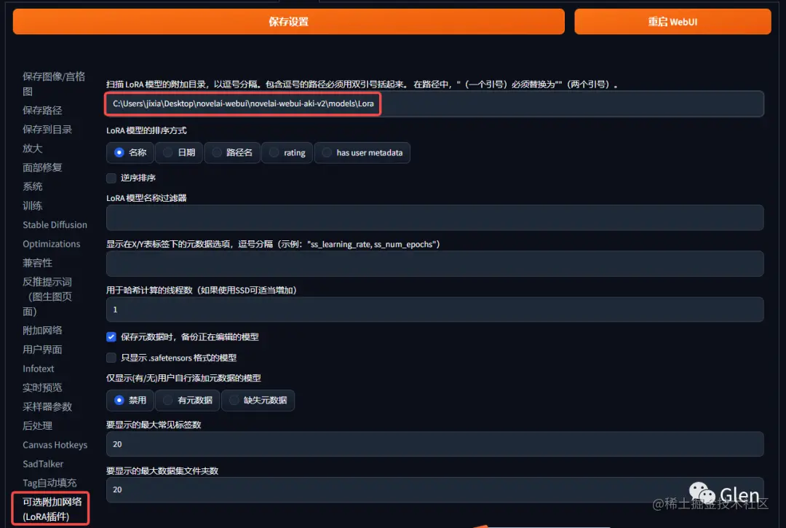This screenshot has height=528, width=786.
Task: Select the 系统 settings section
Action: 33,186
